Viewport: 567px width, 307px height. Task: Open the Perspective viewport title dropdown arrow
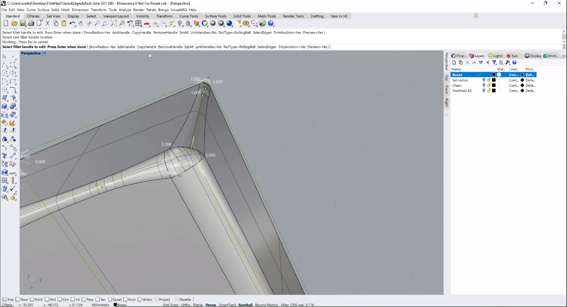coord(44,53)
